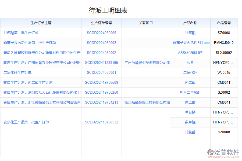The width and height of the screenshot is (242, 161).
Task: View product 甘氨酸 in first row
Action: click(x=190, y=33)
